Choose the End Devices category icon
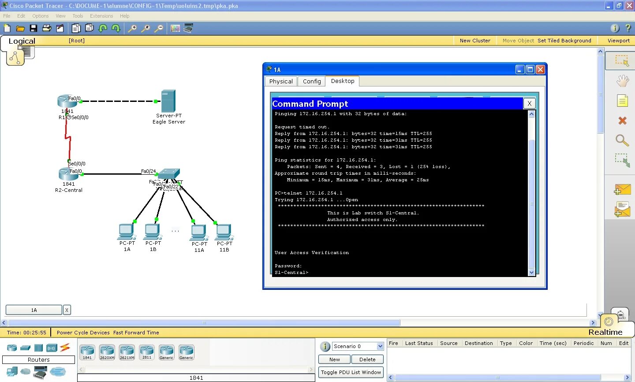Viewport: 635px width, 382px height. click(x=12, y=372)
